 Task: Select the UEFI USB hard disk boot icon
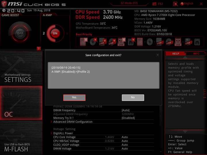click(x=103, y=42)
